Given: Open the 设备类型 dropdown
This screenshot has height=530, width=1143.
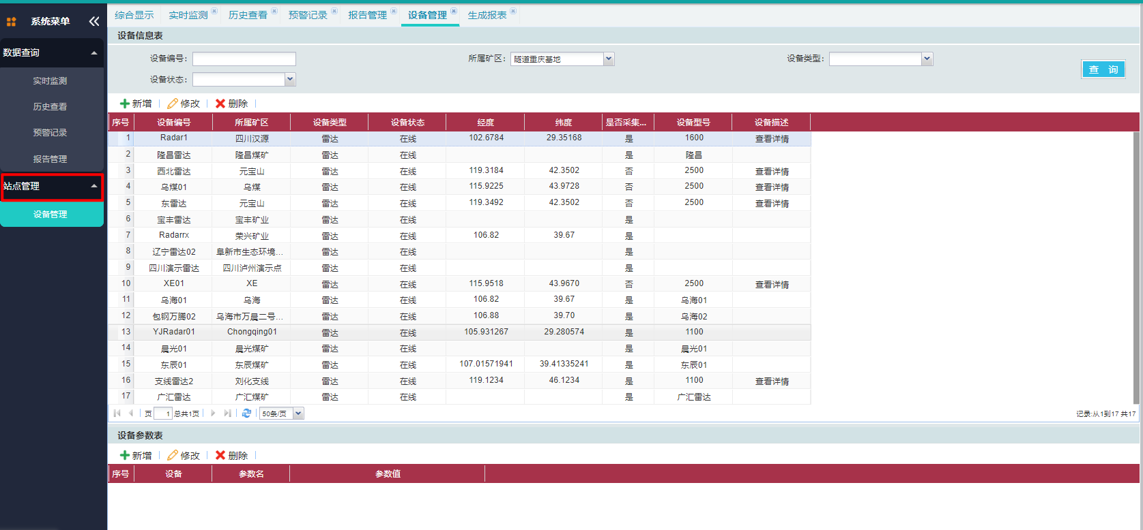Looking at the screenshot, I should [x=927, y=59].
